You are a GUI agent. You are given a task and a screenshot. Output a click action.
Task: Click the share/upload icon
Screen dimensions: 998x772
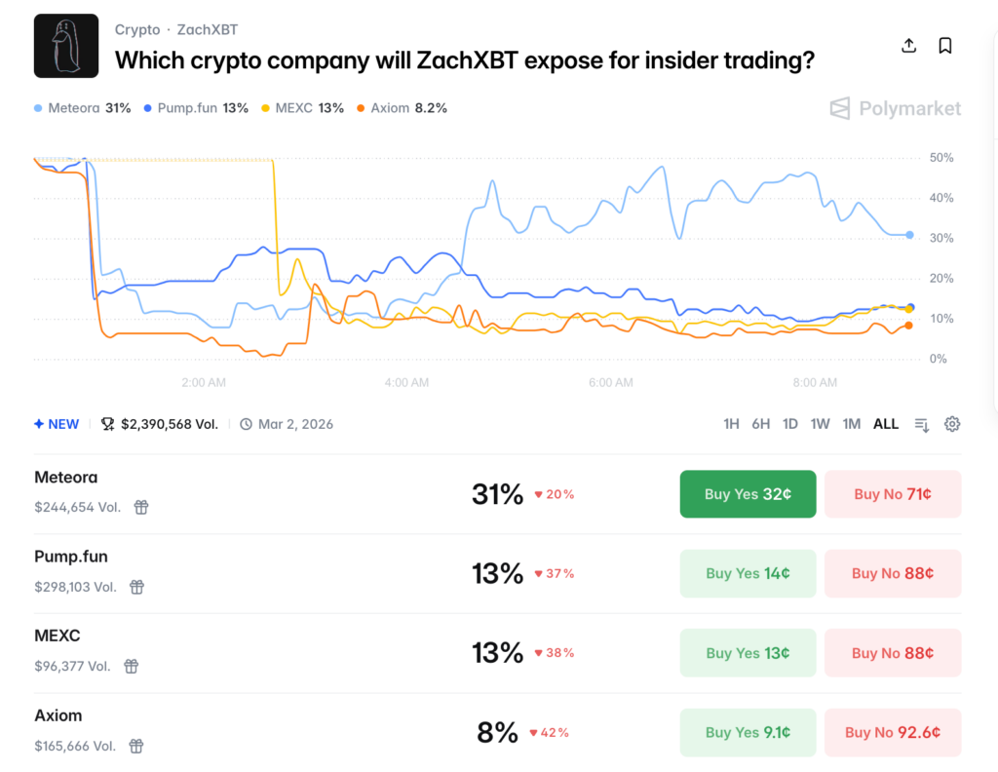click(x=908, y=46)
